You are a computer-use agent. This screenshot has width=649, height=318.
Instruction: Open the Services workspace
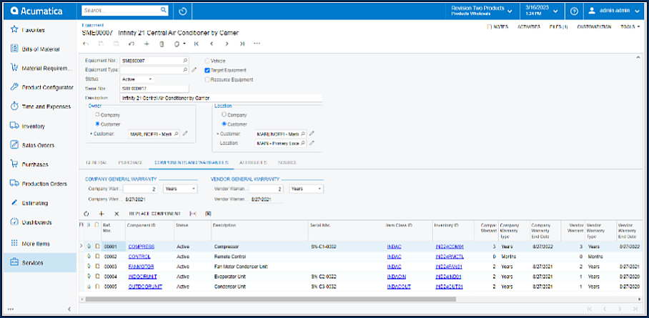point(40,262)
